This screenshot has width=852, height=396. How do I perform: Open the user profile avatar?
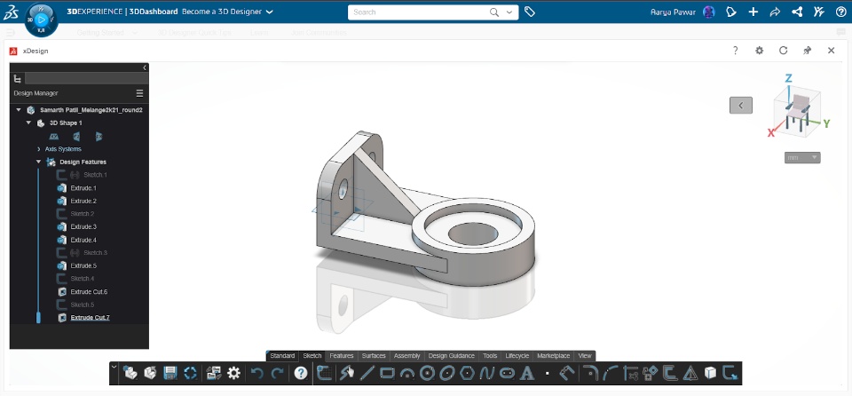(708, 12)
